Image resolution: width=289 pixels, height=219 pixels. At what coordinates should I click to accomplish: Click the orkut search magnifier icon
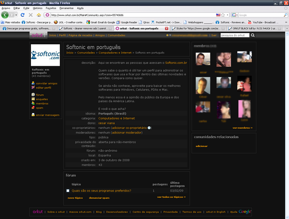point(253,35)
